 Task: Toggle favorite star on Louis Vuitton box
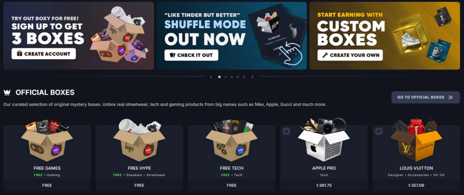(379, 131)
